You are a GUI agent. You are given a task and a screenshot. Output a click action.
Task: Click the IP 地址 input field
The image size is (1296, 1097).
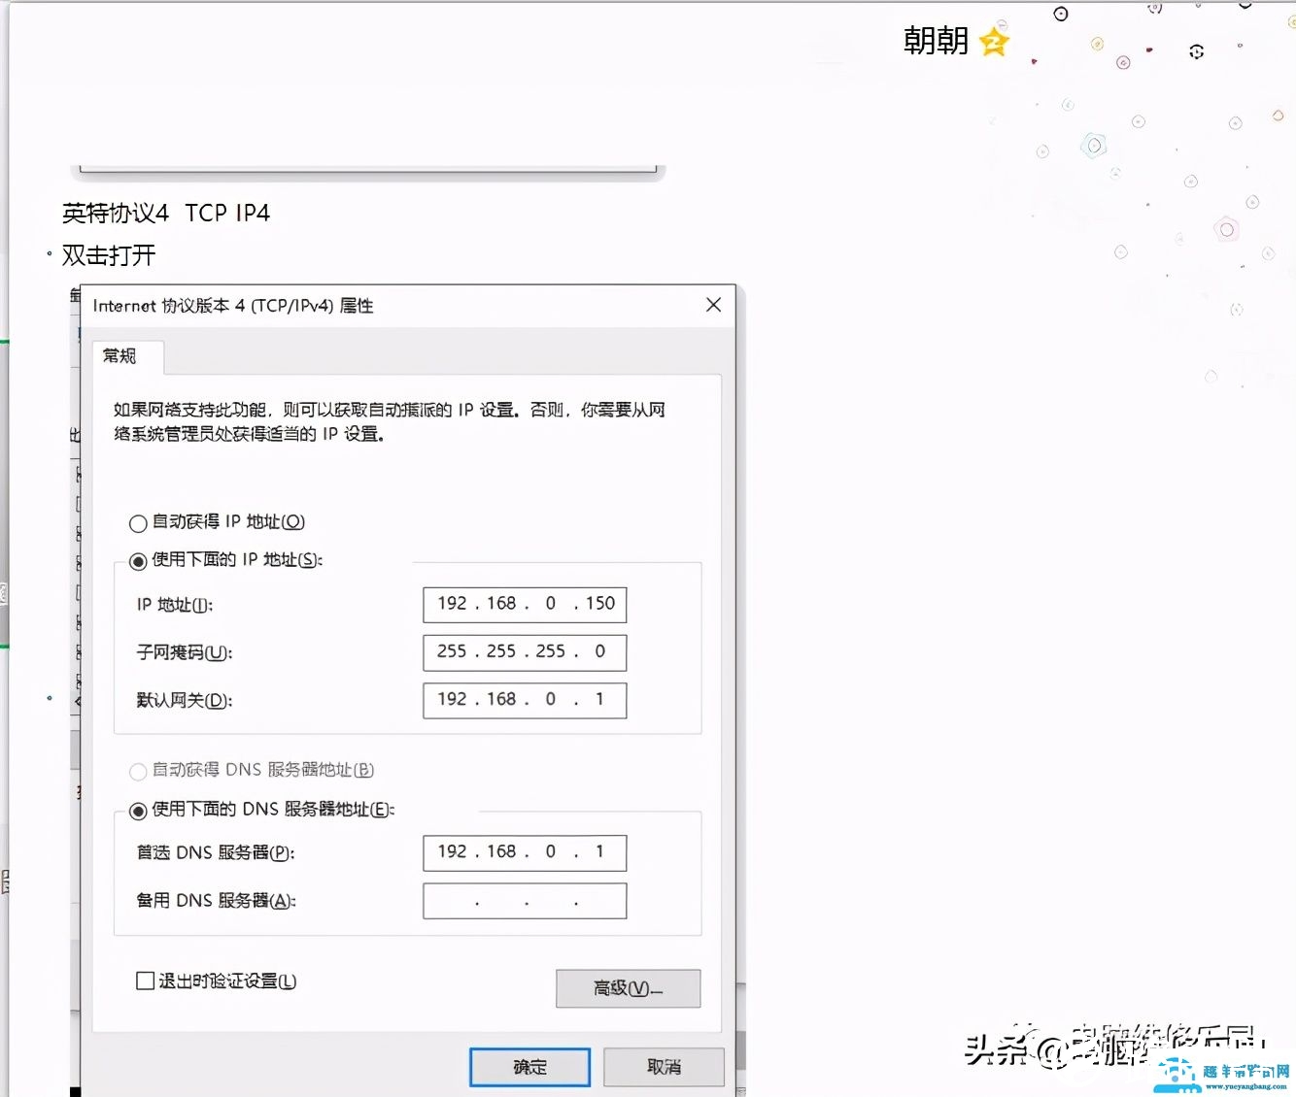[x=525, y=604]
